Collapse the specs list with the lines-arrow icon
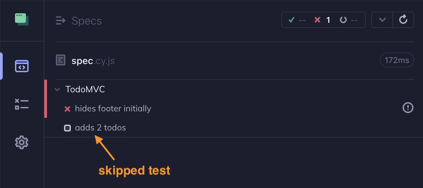 [x=60, y=21]
